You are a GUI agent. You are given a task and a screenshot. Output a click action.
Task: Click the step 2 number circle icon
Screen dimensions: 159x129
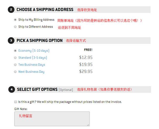click(11, 10)
